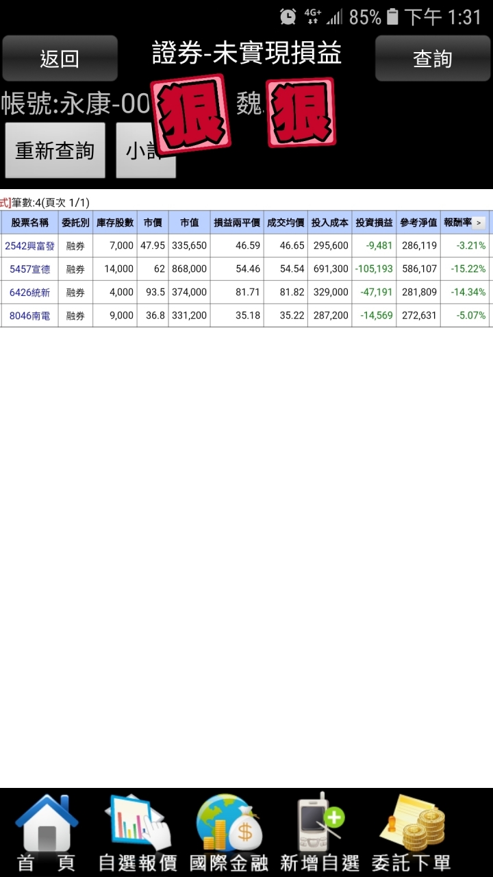Click 融券 cell in 8046南電 row
Screen dimensions: 493x877
75,315
